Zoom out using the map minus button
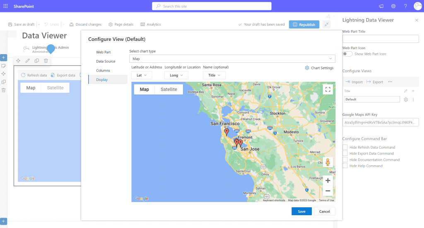Image resolution: width=424 pixels, height=228 pixels. tap(328, 191)
